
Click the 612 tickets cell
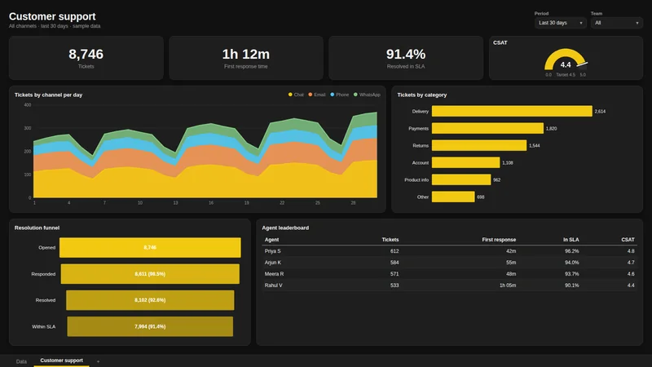pos(394,251)
